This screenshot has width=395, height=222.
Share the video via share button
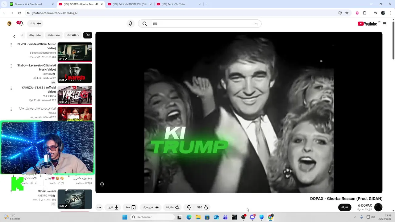[x=173, y=208]
